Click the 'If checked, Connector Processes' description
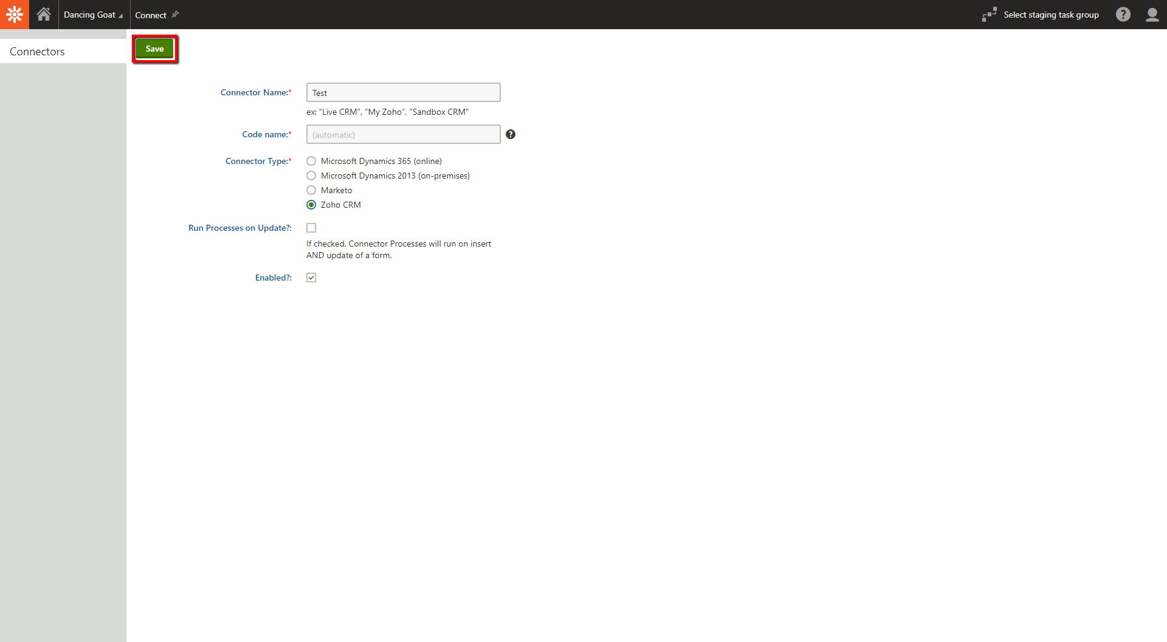Image resolution: width=1167 pixels, height=642 pixels. coord(399,249)
